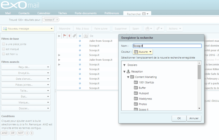Close the Rechercher tab with its X icon

pyautogui.click(x=144, y=14)
